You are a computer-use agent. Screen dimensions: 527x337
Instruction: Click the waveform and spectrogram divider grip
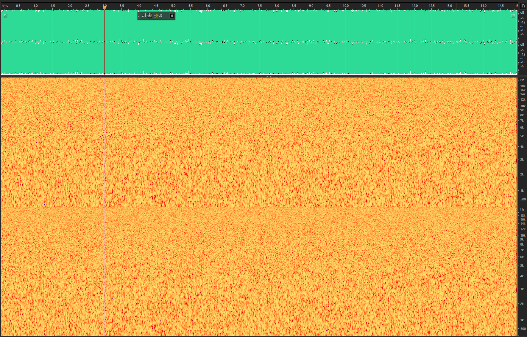268,76
